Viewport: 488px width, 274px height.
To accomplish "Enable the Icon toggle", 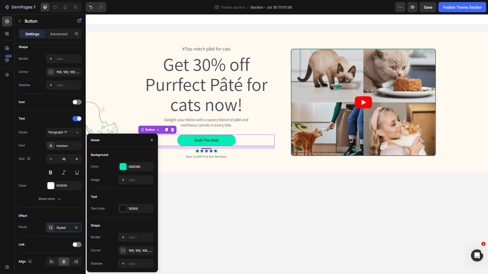I will coord(77,102).
